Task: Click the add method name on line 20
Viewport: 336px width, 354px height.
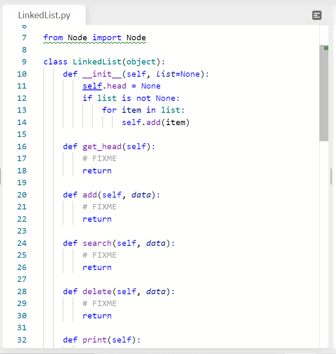Action: click(90, 195)
